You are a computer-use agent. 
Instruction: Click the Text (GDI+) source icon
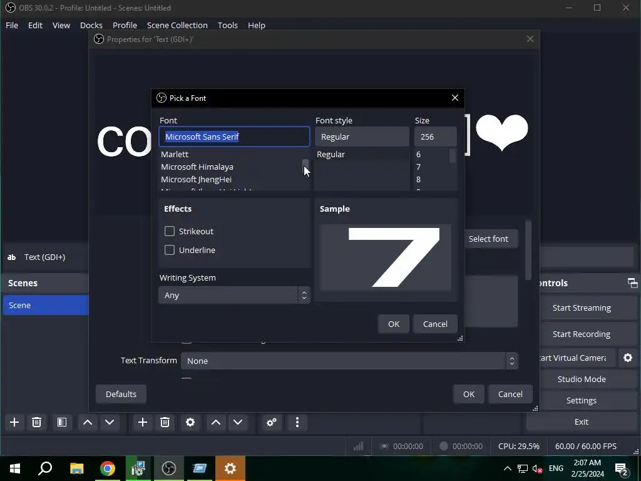11,257
